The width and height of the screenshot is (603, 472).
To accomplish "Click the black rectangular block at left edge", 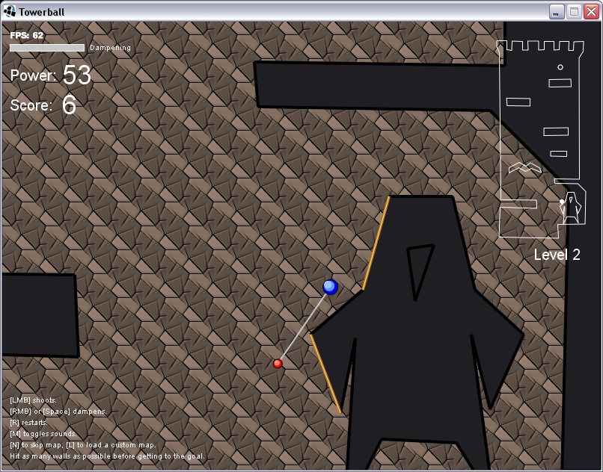I will [40, 315].
